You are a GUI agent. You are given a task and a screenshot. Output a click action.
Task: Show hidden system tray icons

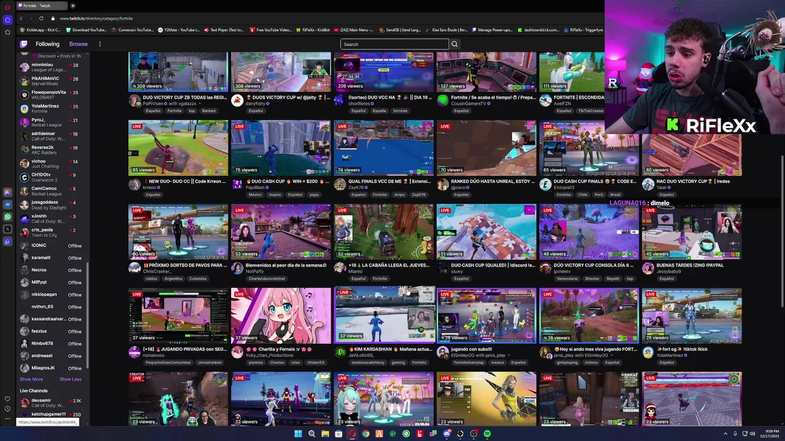click(726, 434)
